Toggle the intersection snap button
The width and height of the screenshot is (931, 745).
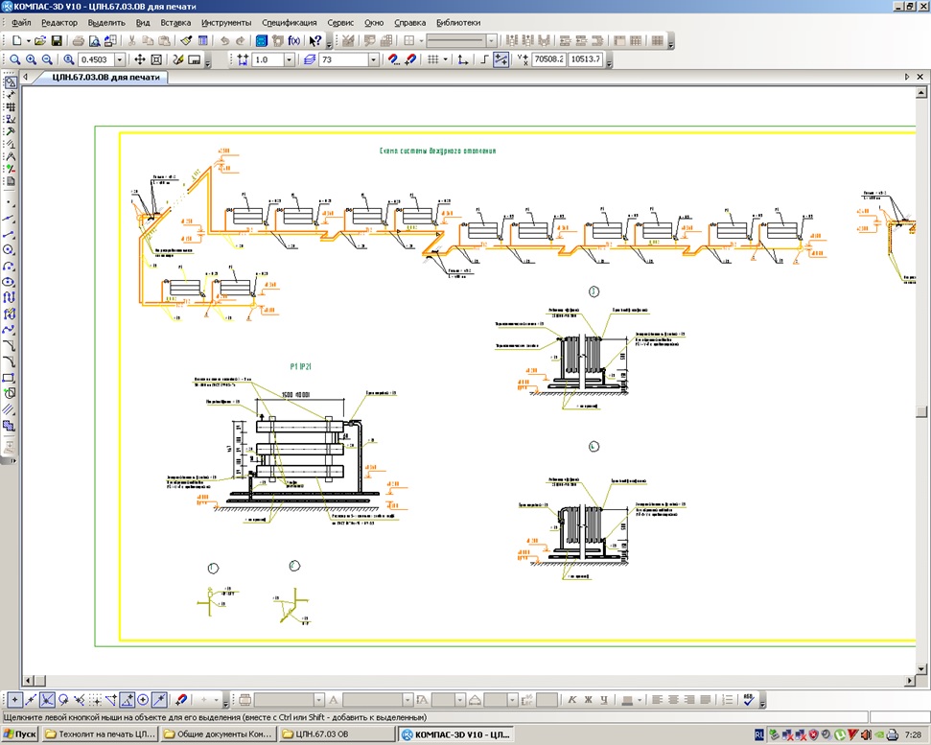pos(47,700)
